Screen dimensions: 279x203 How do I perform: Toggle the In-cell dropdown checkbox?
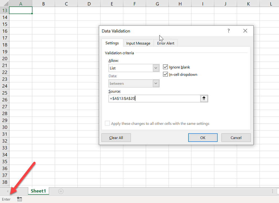pyautogui.click(x=165, y=74)
